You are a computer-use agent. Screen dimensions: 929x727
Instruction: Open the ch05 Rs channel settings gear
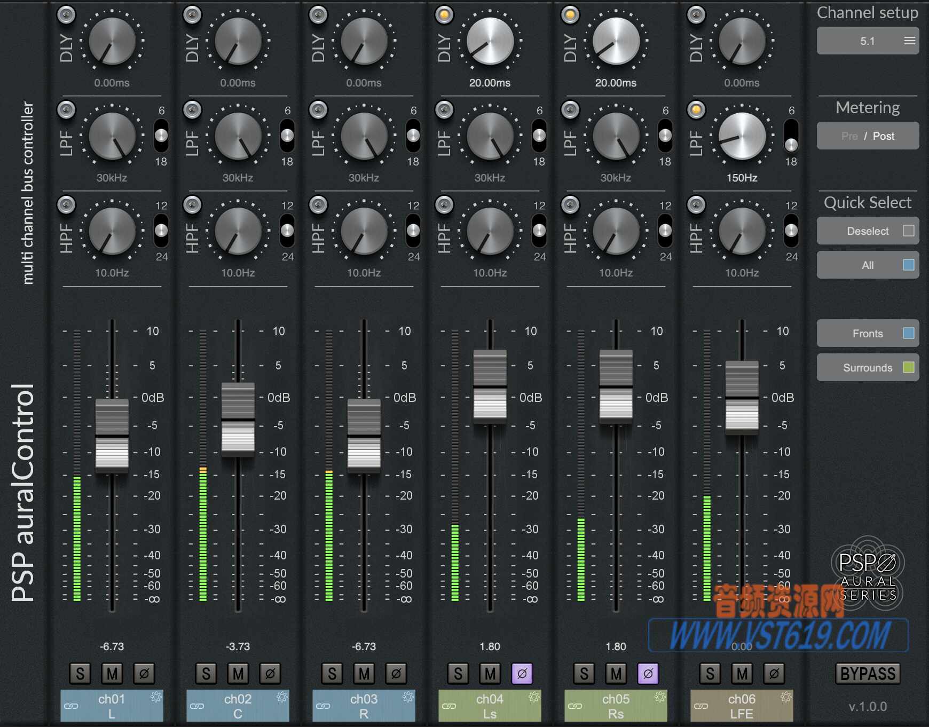pyautogui.click(x=660, y=697)
